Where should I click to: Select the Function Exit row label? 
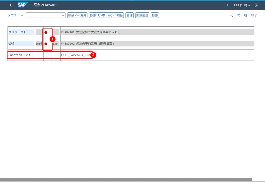coord(21,55)
